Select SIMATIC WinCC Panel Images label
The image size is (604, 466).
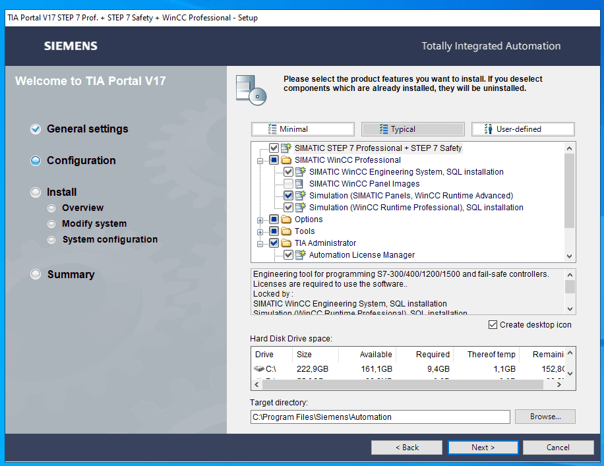pyautogui.click(x=364, y=184)
